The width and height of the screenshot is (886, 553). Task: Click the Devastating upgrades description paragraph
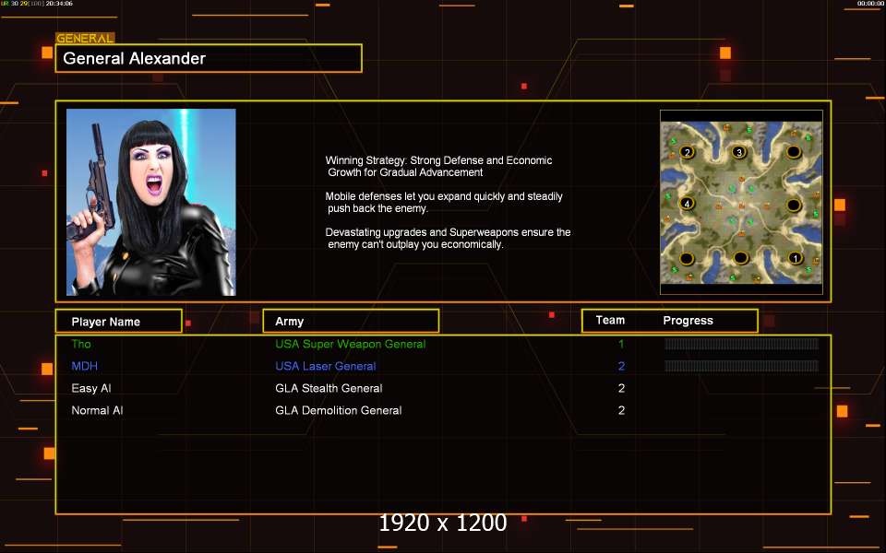(449, 238)
